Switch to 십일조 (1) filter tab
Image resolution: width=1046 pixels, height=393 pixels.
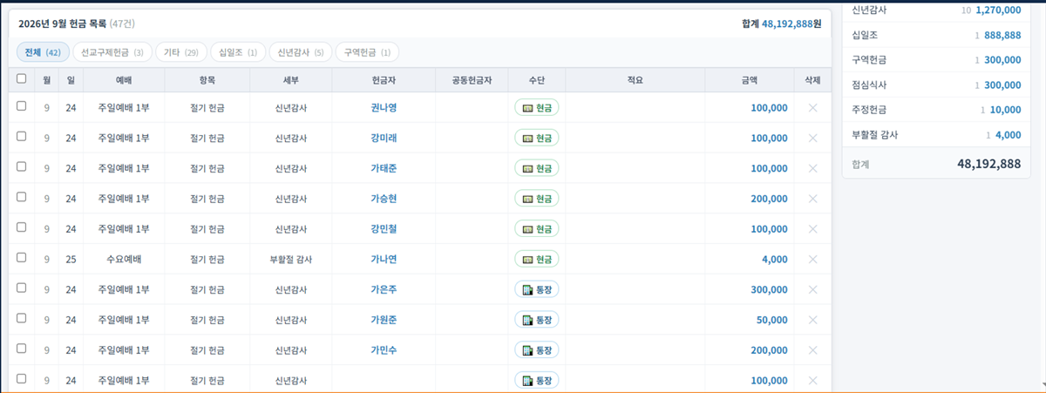click(x=238, y=52)
